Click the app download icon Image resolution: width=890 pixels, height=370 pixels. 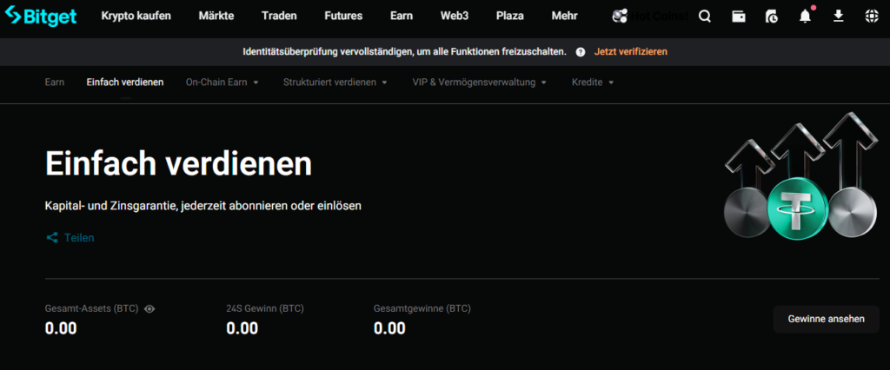tap(839, 17)
